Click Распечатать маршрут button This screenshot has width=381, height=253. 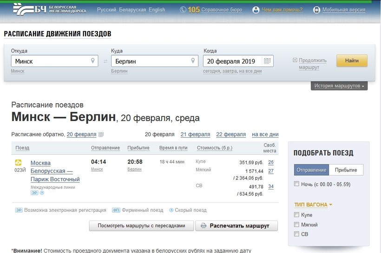[x=236, y=226]
